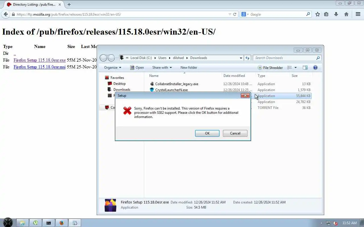Open the browser hamburger menu
364x227 pixels.
point(358,14)
